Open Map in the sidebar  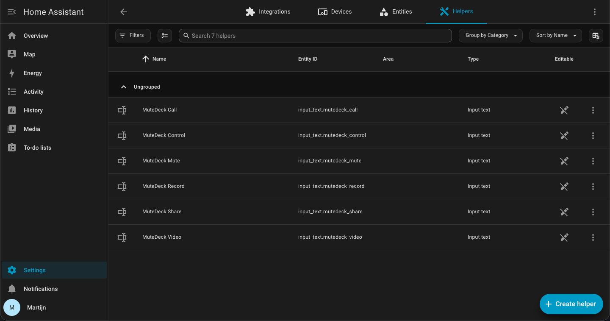click(x=54, y=54)
